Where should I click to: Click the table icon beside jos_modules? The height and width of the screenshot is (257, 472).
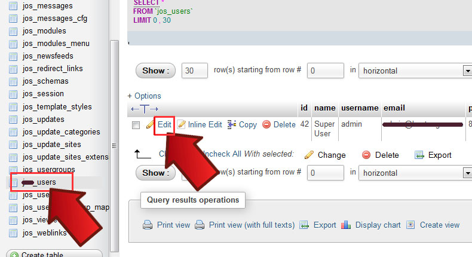(13, 31)
